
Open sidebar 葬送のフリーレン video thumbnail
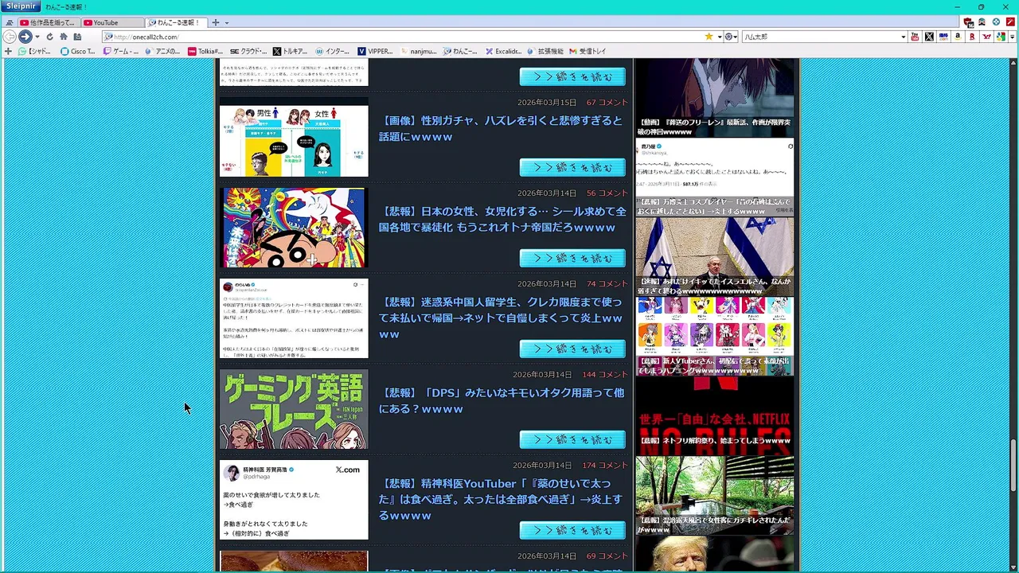pos(714,97)
